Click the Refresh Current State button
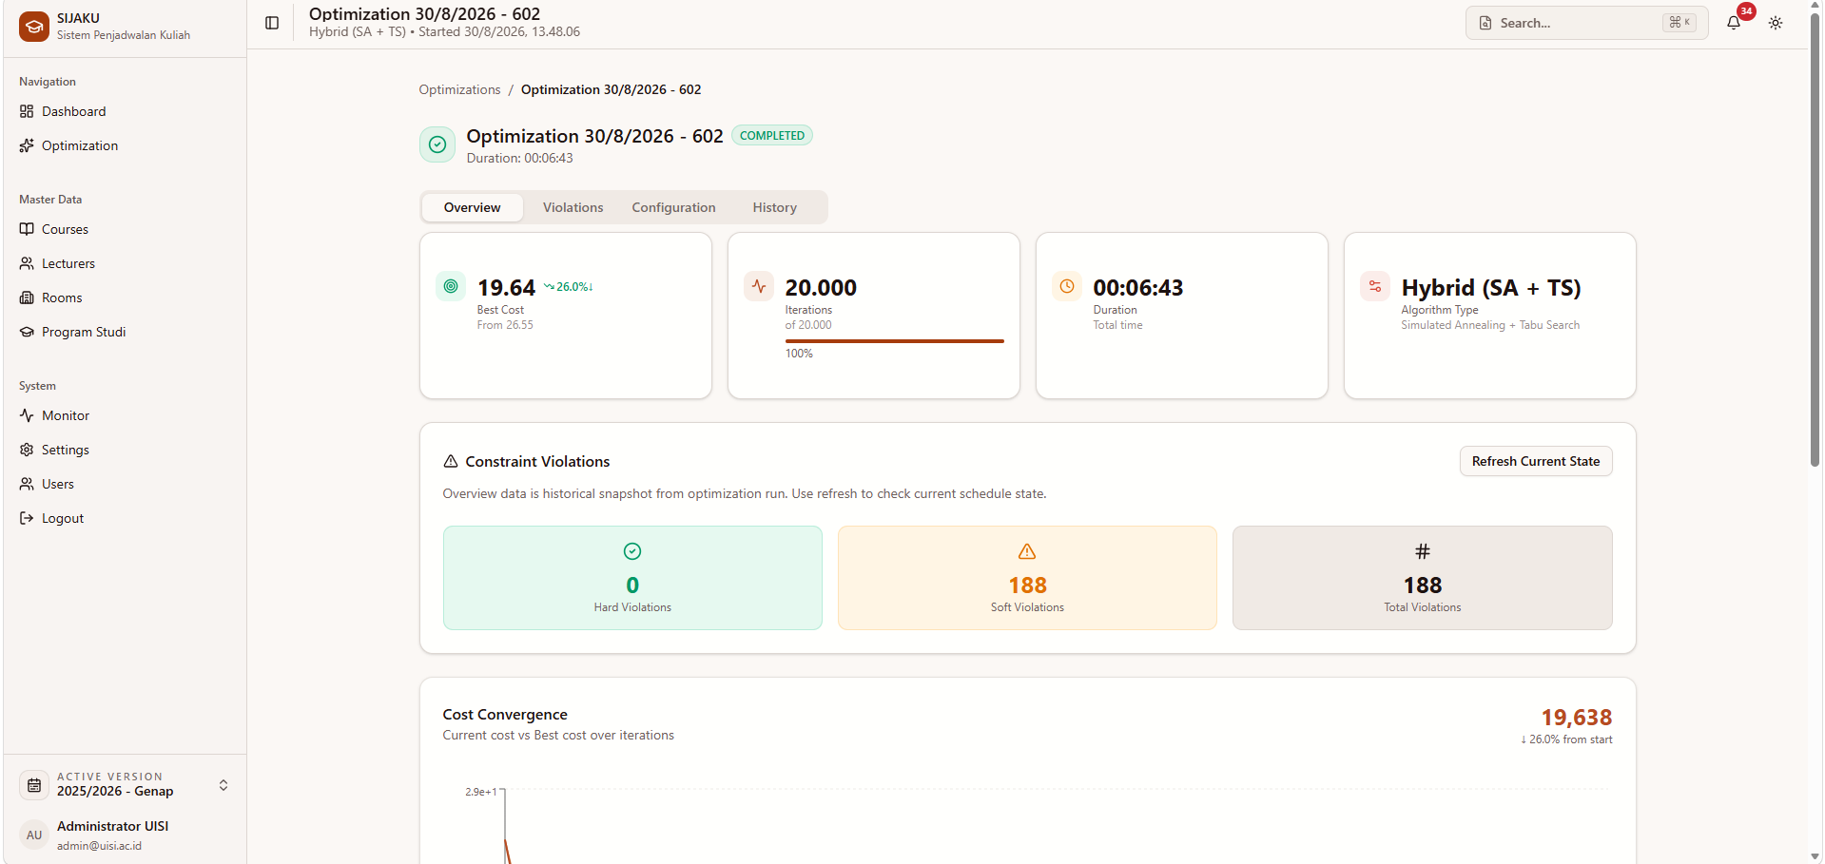Viewport: 1825px width, 864px height. coord(1536,461)
